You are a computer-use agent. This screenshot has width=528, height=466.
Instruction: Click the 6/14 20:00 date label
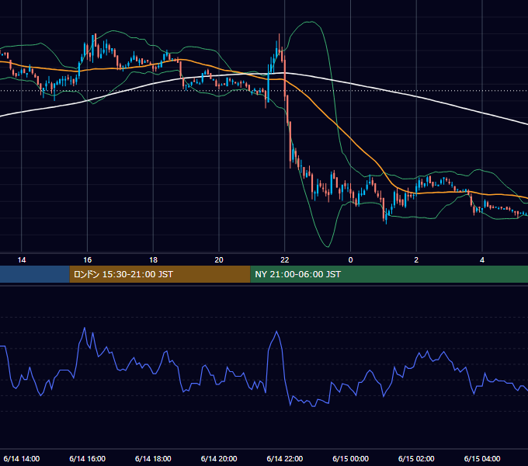coord(219,458)
